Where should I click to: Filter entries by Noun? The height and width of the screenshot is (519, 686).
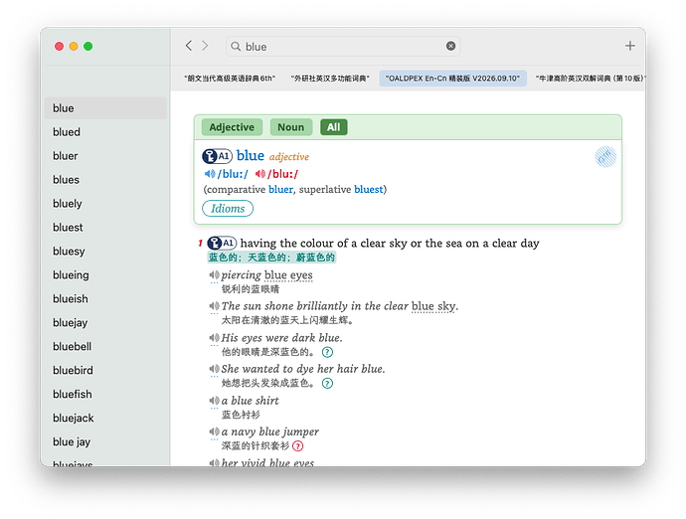click(291, 127)
